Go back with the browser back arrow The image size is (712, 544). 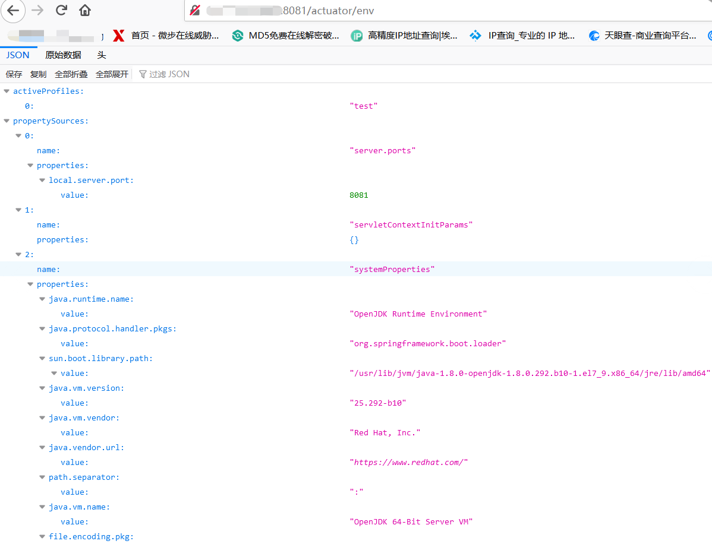pyautogui.click(x=13, y=10)
